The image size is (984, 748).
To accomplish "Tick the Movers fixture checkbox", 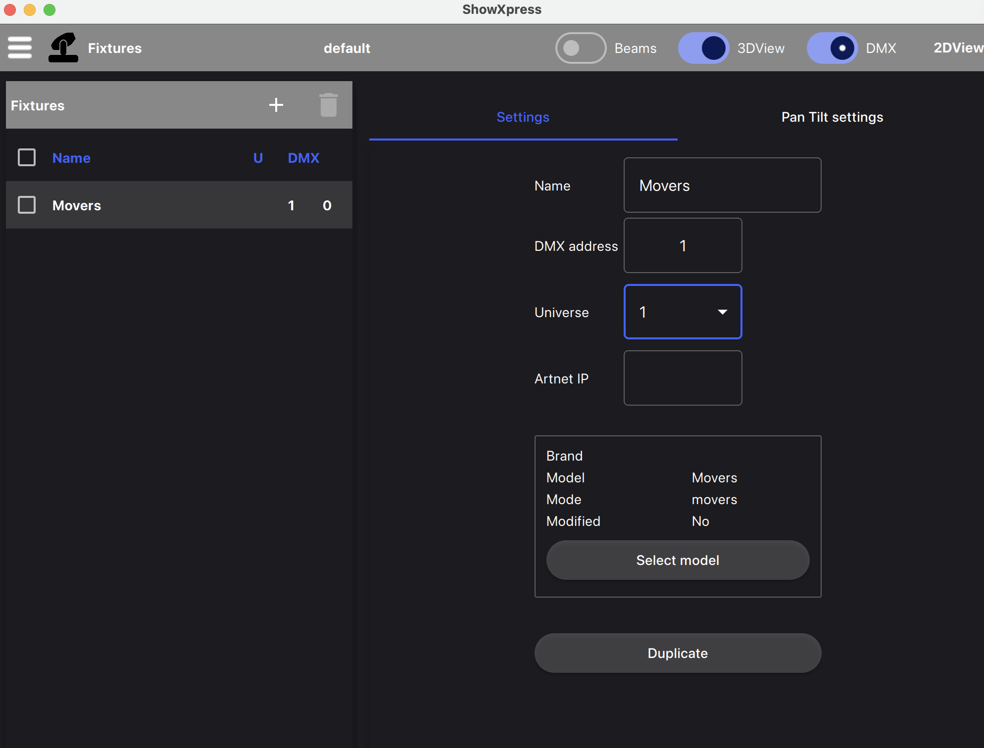I will pos(27,205).
